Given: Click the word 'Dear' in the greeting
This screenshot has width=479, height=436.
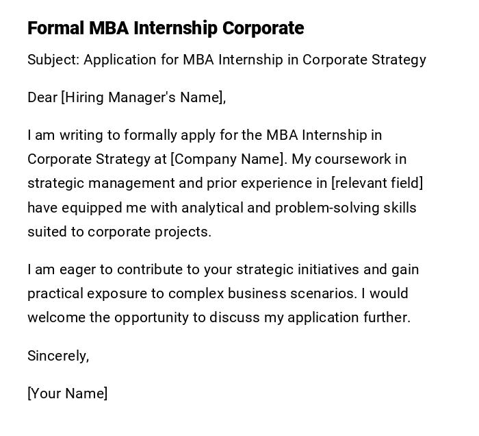Looking at the screenshot, I should (42, 97).
